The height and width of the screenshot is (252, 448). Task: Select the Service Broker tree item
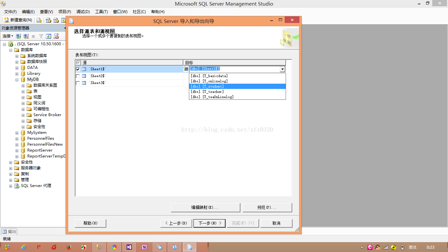point(47,115)
